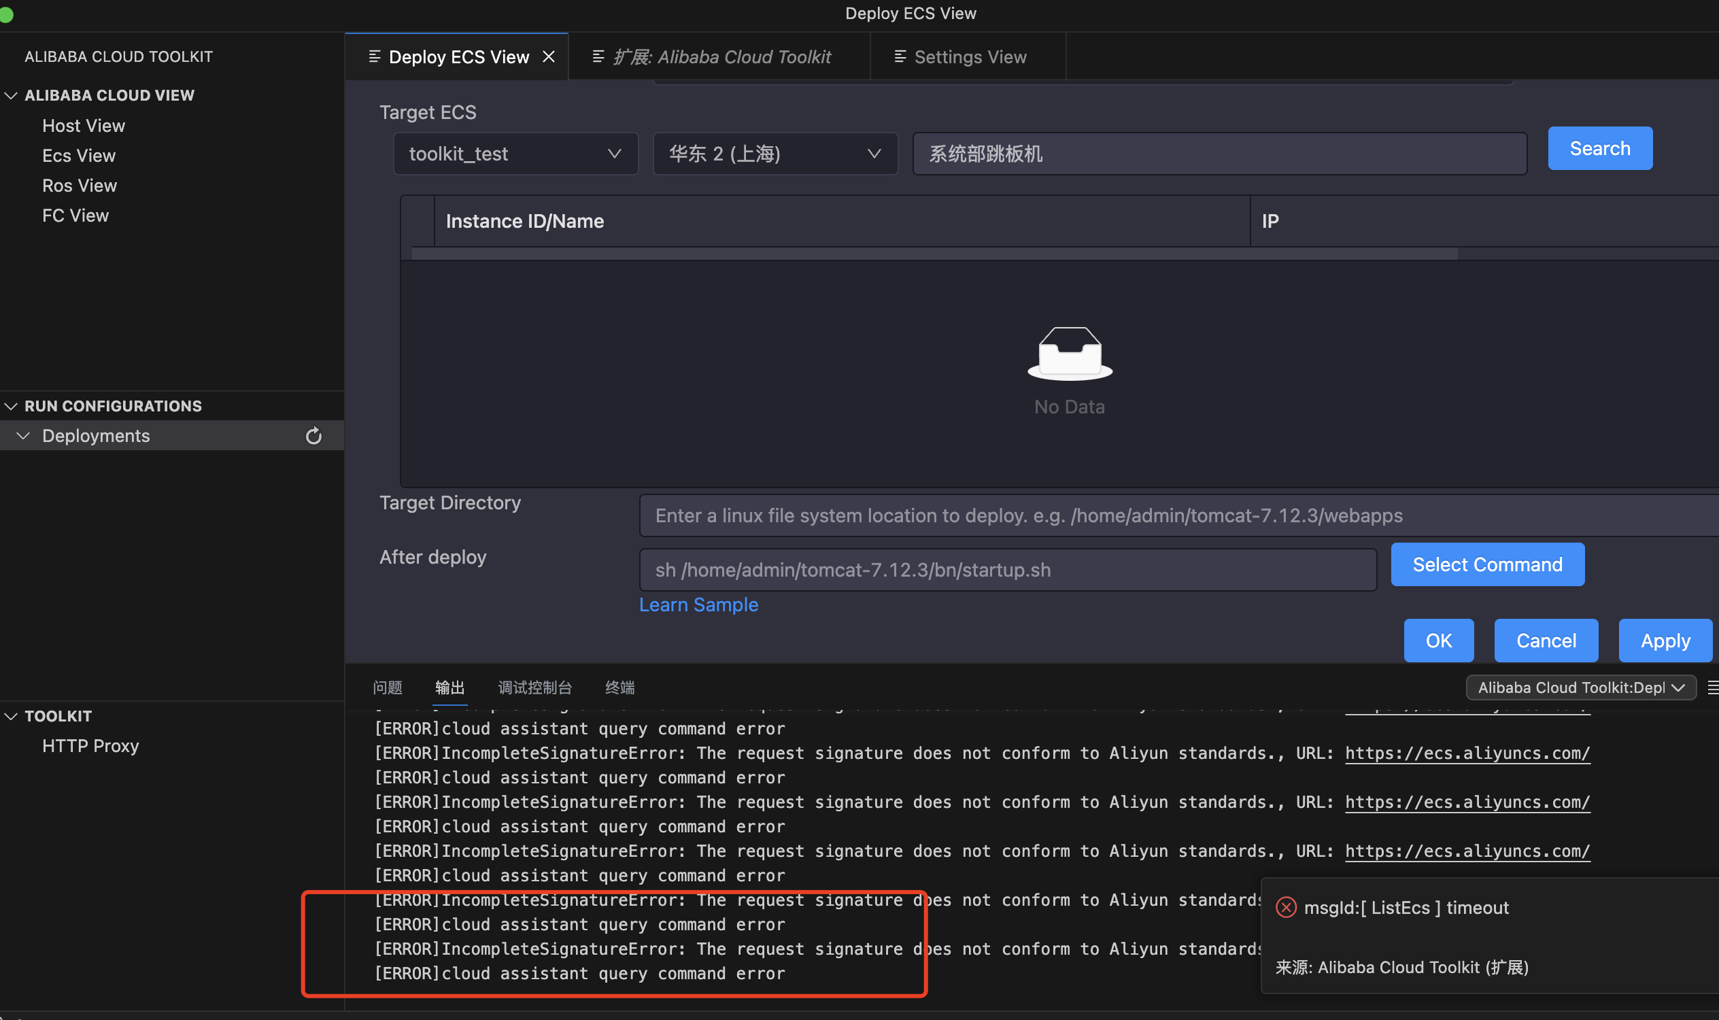Click the Select Command button
Screen dimensions: 1719x1020
(1486, 564)
